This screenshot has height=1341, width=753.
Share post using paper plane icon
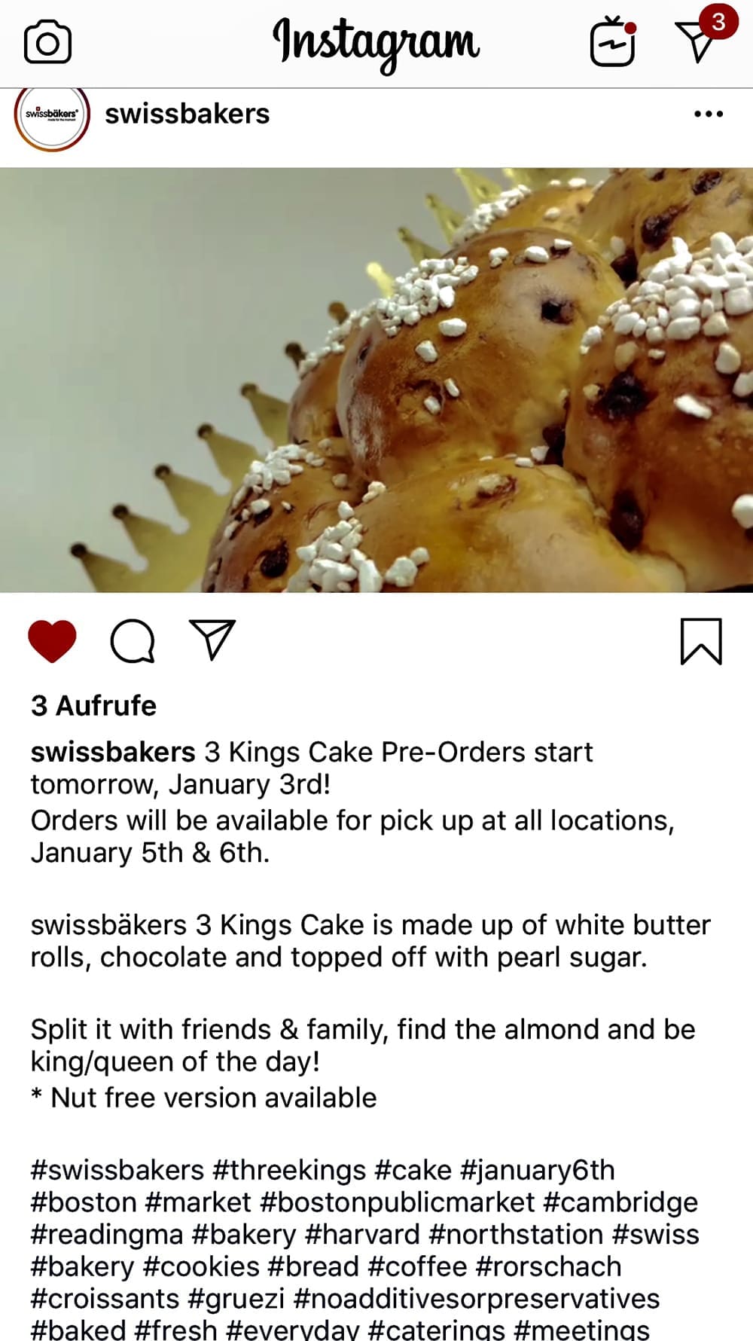212,640
